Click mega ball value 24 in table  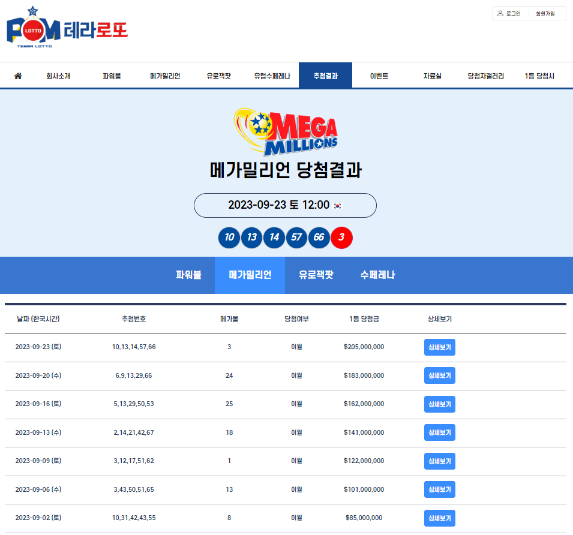[229, 375]
